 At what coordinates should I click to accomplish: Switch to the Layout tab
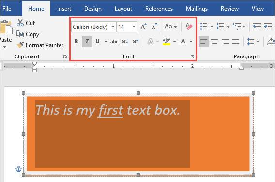123,9
